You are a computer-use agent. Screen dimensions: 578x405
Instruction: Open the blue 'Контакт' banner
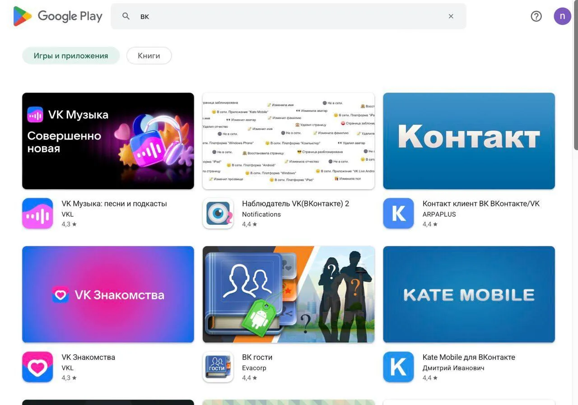click(469, 141)
